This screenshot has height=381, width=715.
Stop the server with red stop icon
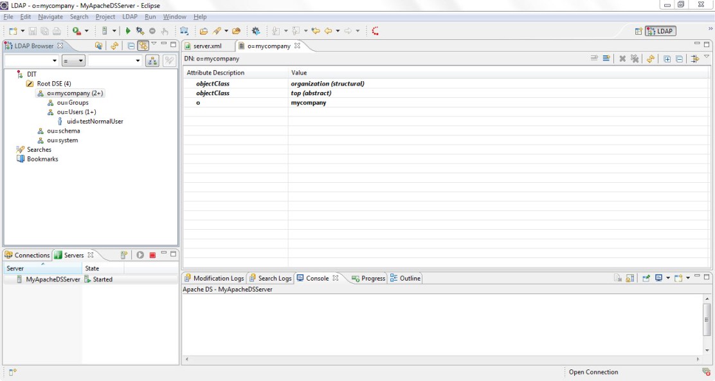pos(152,256)
